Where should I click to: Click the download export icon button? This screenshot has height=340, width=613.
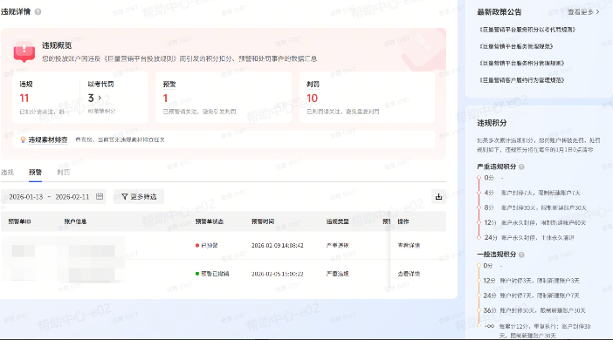[x=438, y=197]
